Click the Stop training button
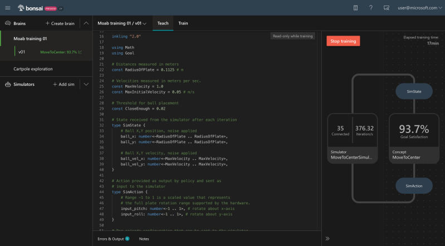 click(343, 41)
